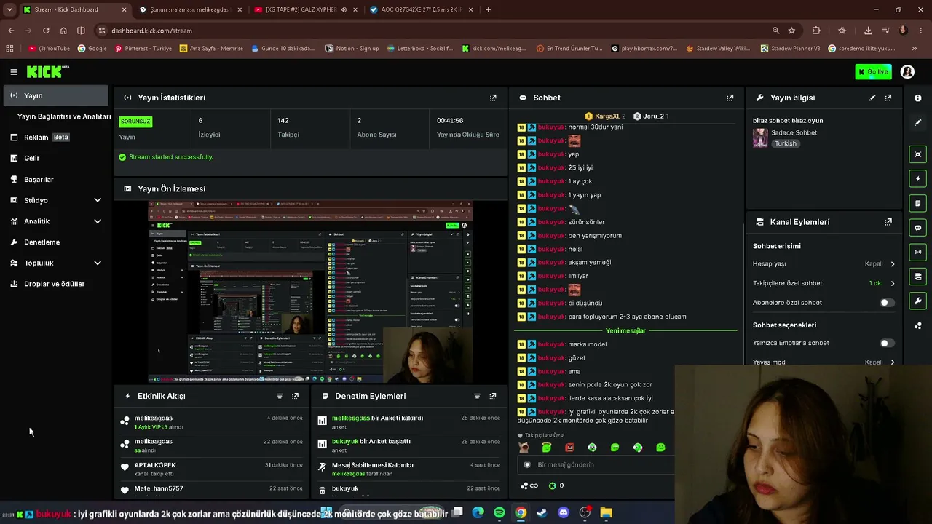The width and height of the screenshot is (932, 524).
Task: Open the browser tab search dropdown
Action: (9, 9)
